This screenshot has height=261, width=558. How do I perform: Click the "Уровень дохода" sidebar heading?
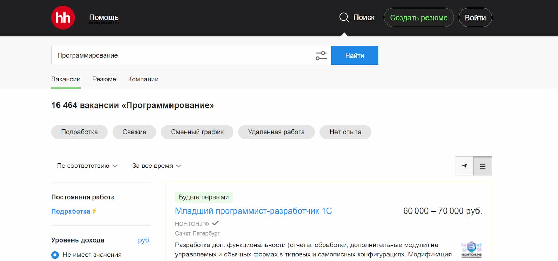[78, 240]
